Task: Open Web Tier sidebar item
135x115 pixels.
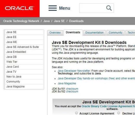Action: click(24, 62)
